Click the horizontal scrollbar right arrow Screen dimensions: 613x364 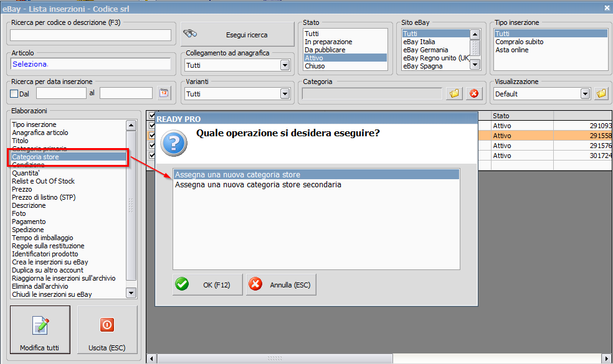pyautogui.click(x=606, y=358)
